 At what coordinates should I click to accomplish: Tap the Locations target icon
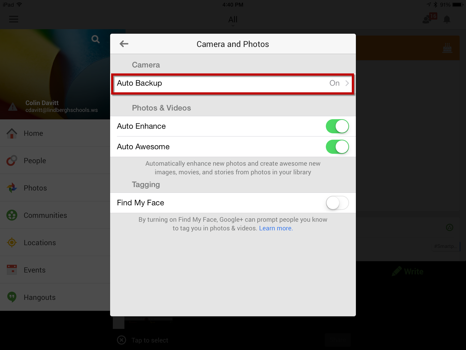click(12, 242)
